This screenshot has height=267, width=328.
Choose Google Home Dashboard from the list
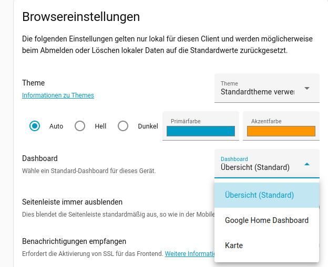point(266,220)
